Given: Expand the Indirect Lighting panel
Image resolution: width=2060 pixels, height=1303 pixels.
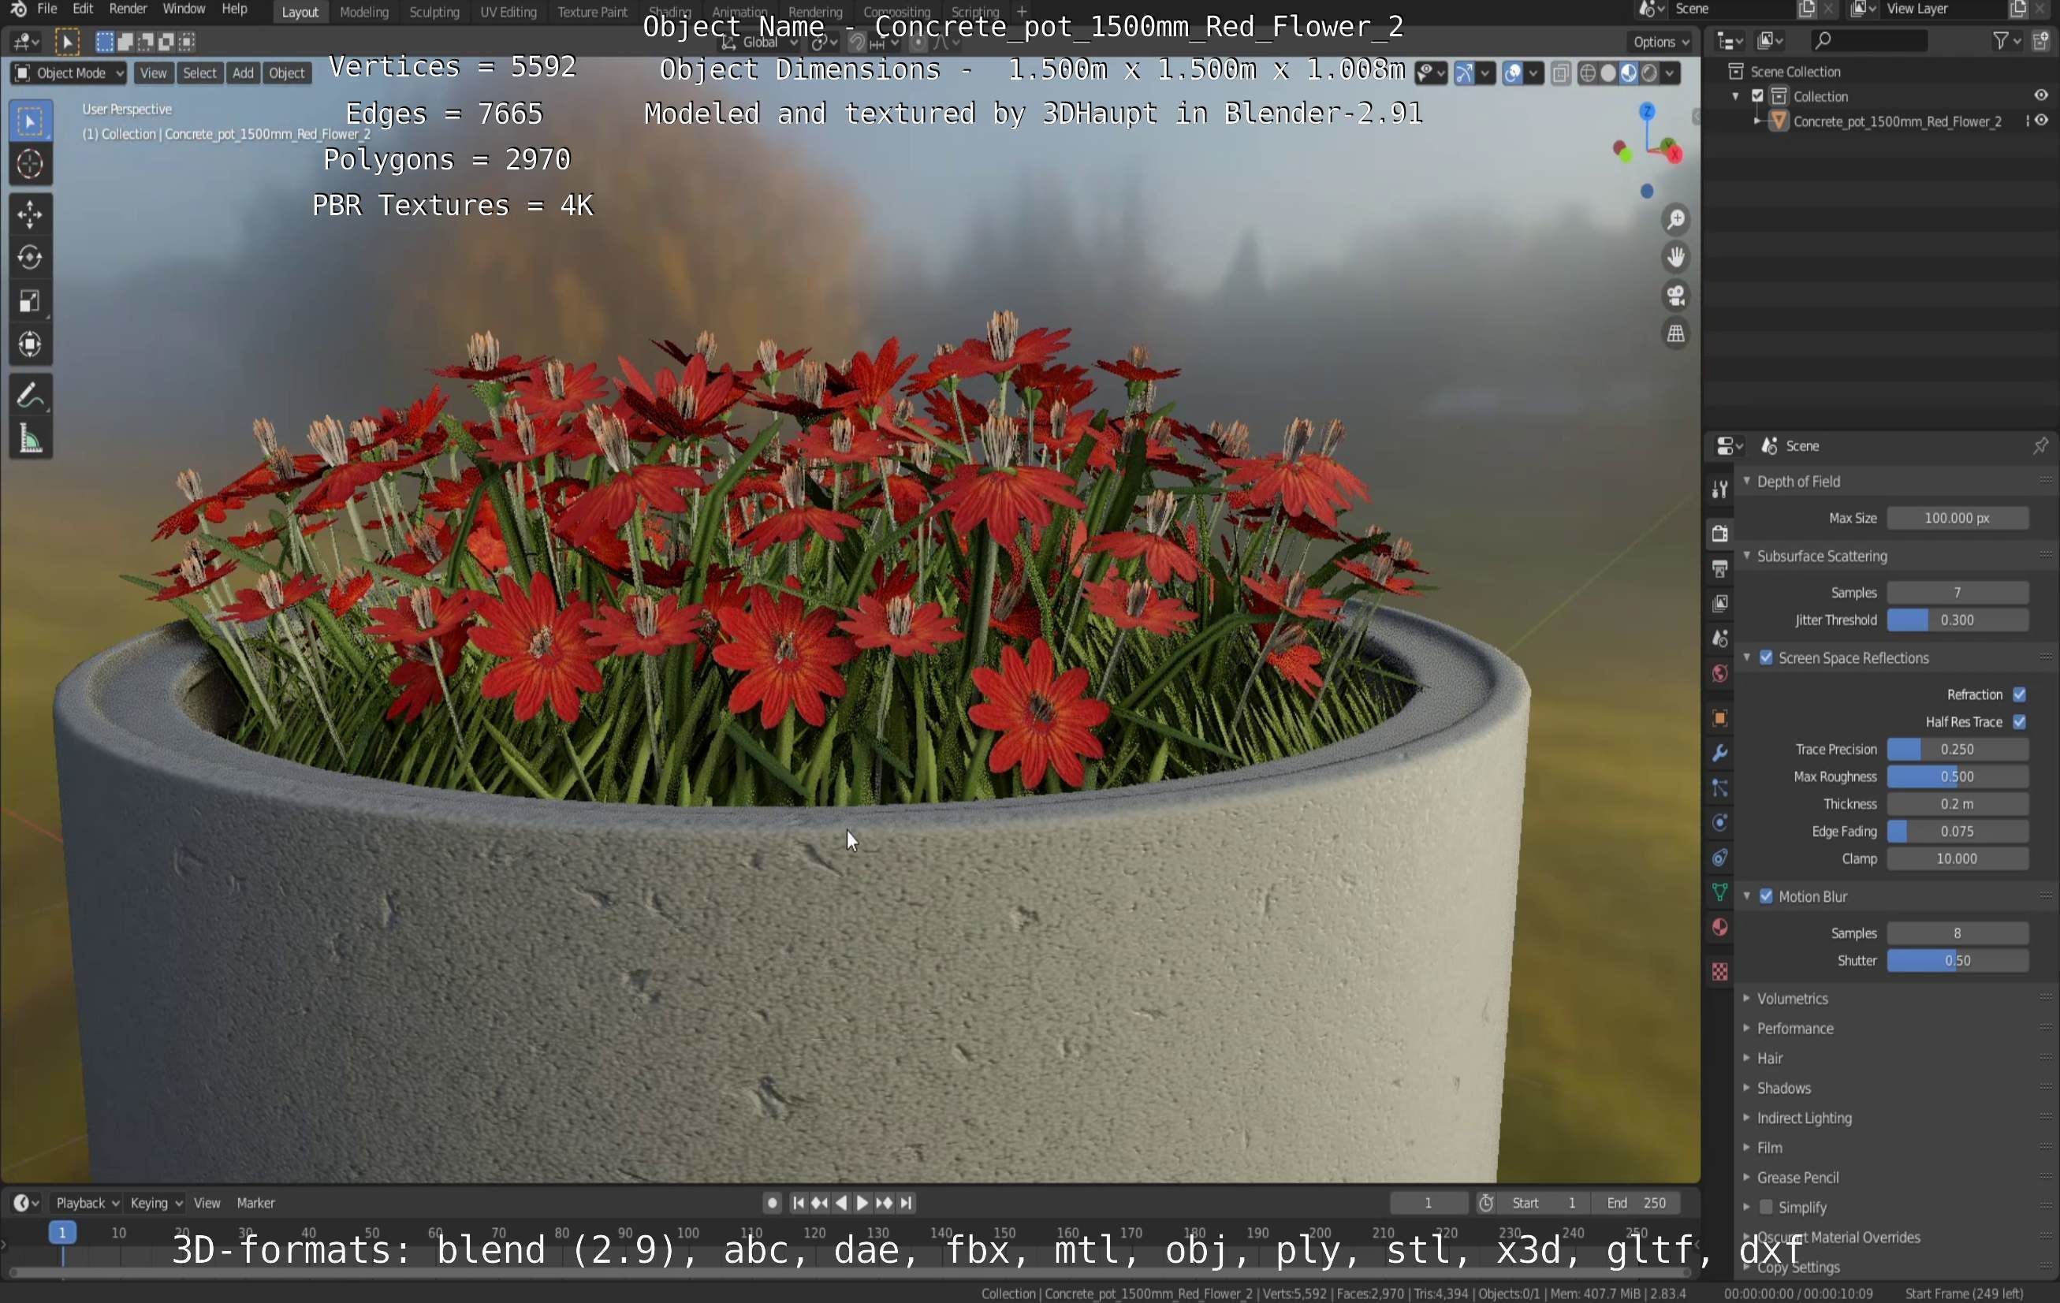Looking at the screenshot, I should (1747, 1119).
